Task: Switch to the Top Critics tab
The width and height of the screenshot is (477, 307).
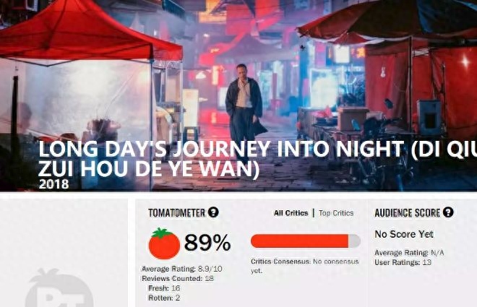Action: [336, 213]
